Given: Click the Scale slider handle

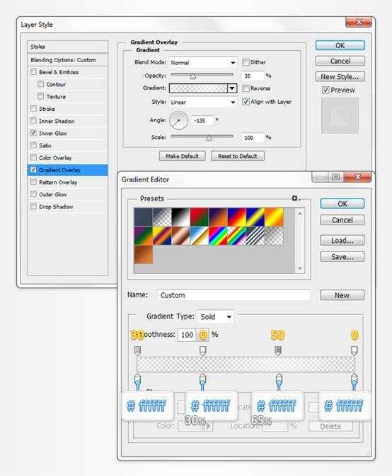Looking at the screenshot, I should coord(209,138).
